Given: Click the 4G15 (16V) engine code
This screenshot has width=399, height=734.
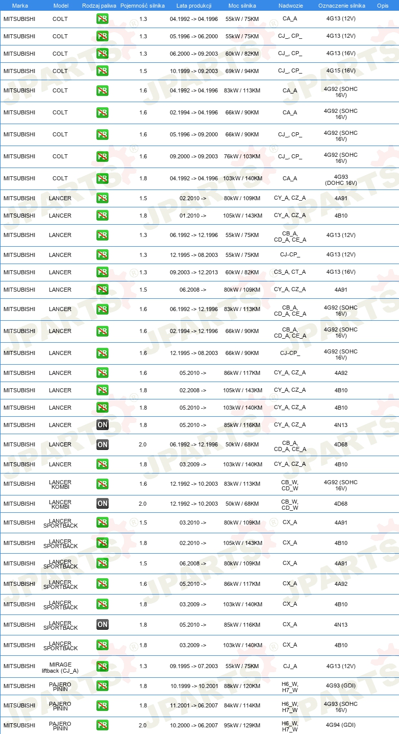Looking at the screenshot, I should click(x=341, y=71).
